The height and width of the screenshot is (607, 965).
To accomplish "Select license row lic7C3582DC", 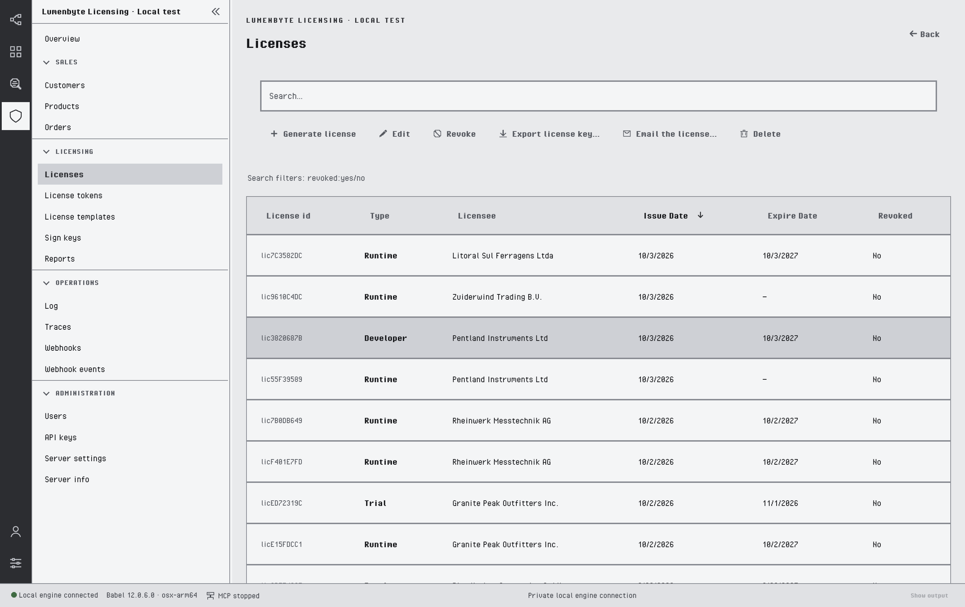I will pos(598,256).
